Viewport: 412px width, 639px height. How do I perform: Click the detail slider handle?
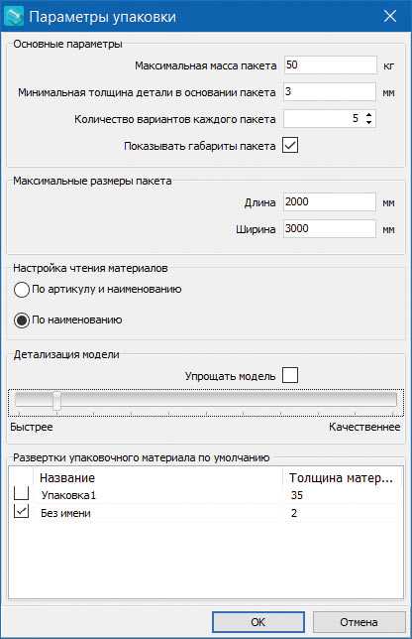56,401
